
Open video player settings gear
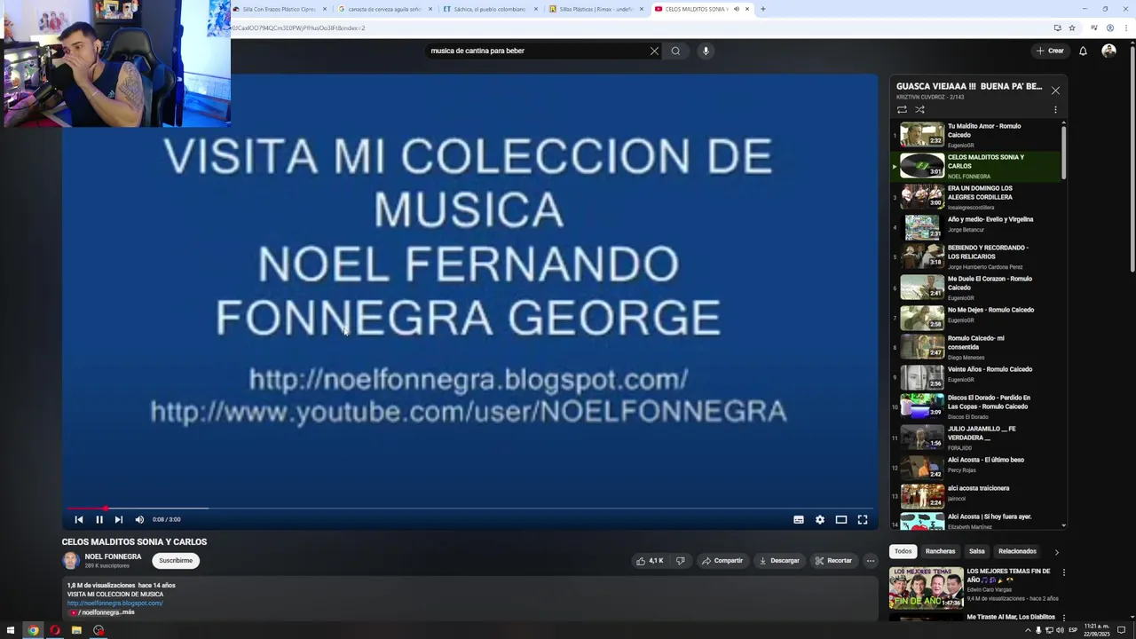click(819, 519)
